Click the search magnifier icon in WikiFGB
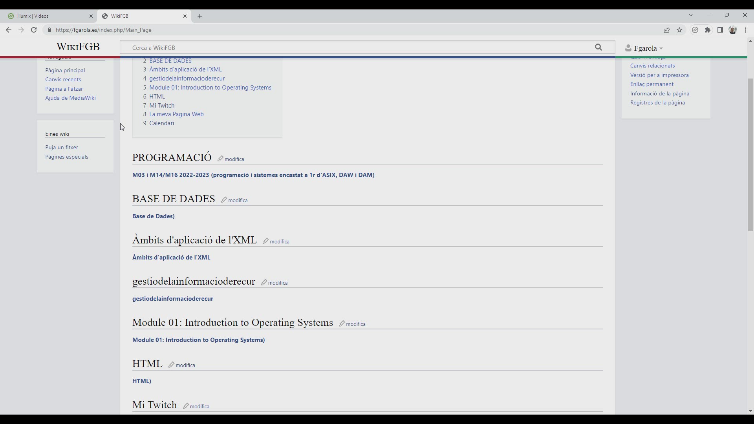This screenshot has height=424, width=754. tap(598, 48)
